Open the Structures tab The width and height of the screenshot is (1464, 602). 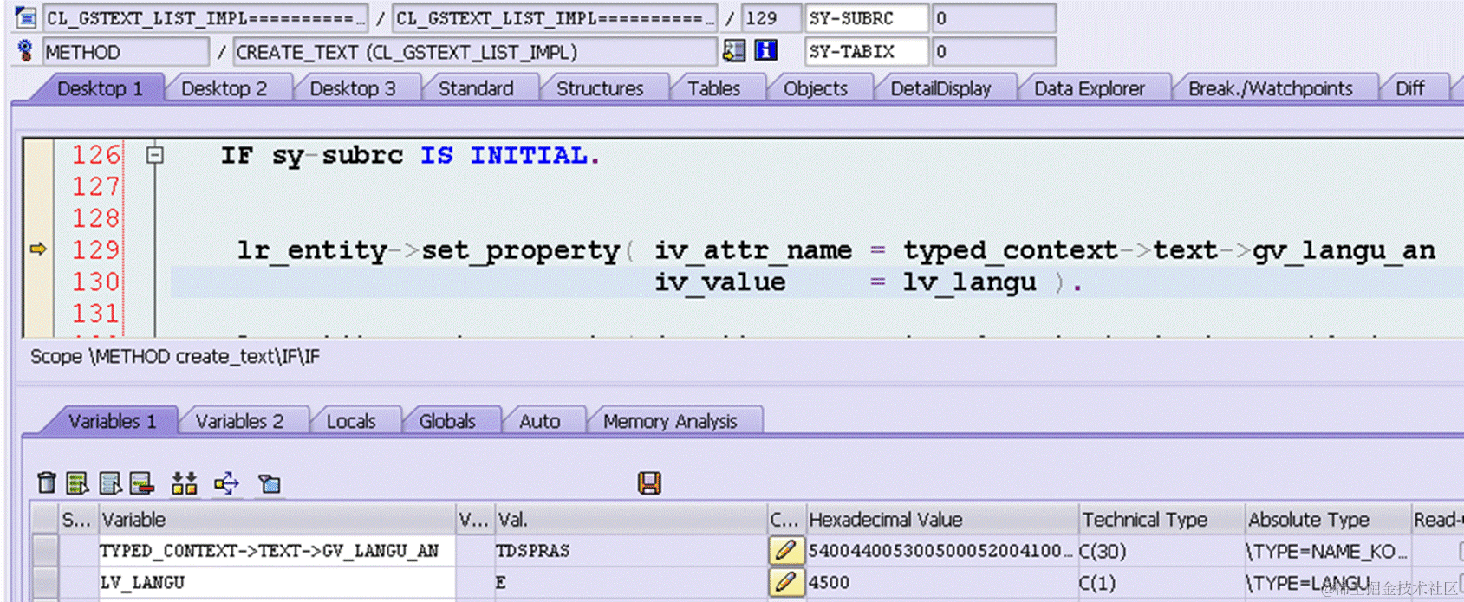[x=600, y=88]
